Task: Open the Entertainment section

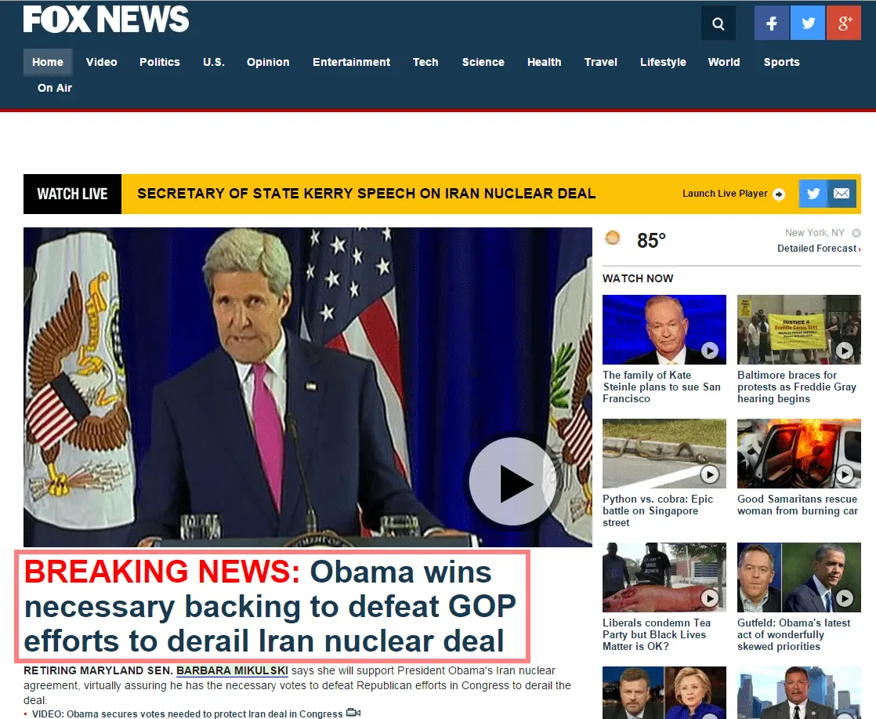Action: tap(351, 62)
